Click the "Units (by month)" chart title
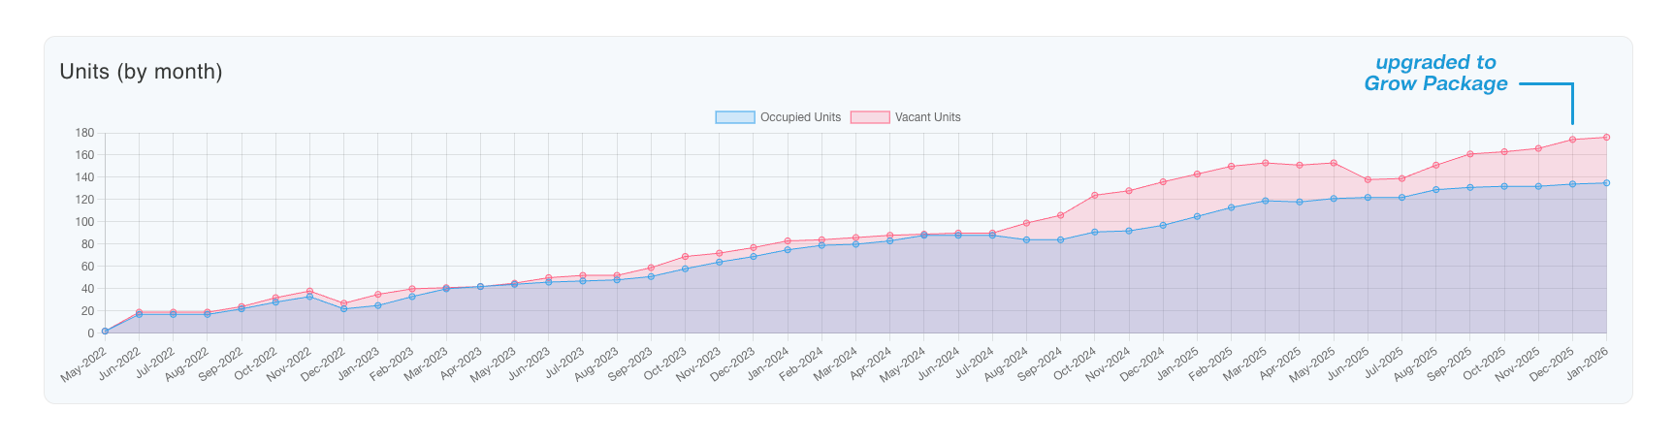The image size is (1674, 443). pos(141,72)
